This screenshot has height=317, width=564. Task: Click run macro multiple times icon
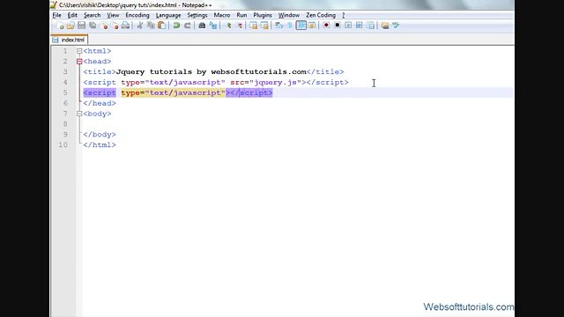pyautogui.click(x=359, y=26)
